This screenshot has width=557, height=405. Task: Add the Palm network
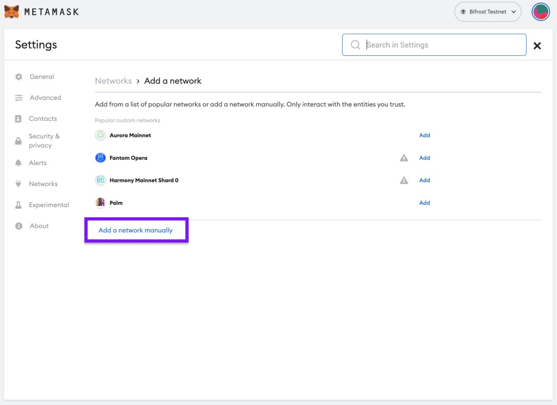click(424, 203)
